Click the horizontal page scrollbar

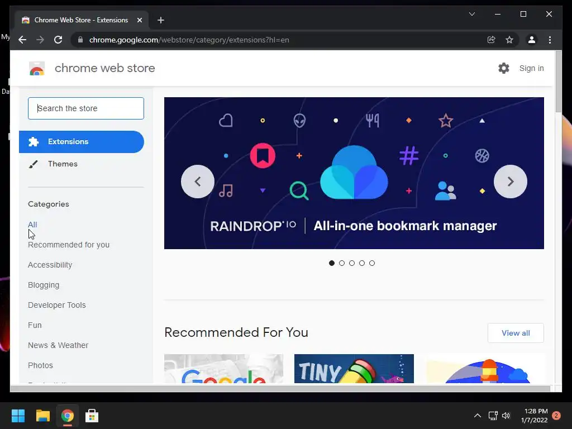pyautogui.click(x=280, y=389)
